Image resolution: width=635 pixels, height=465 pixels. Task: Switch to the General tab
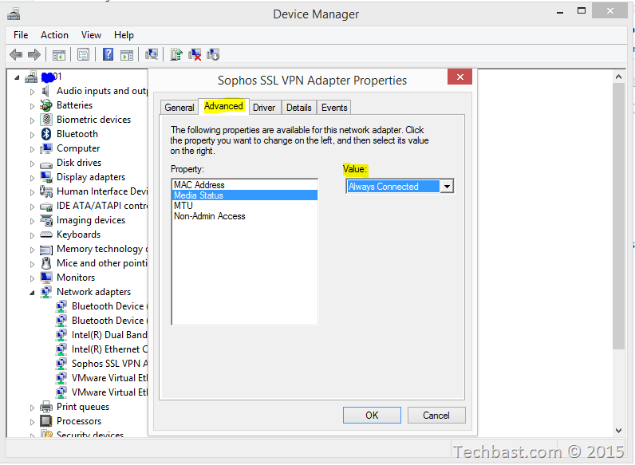click(x=179, y=108)
